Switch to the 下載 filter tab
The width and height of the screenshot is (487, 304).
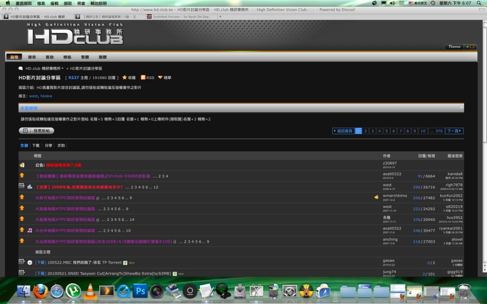(x=36, y=145)
